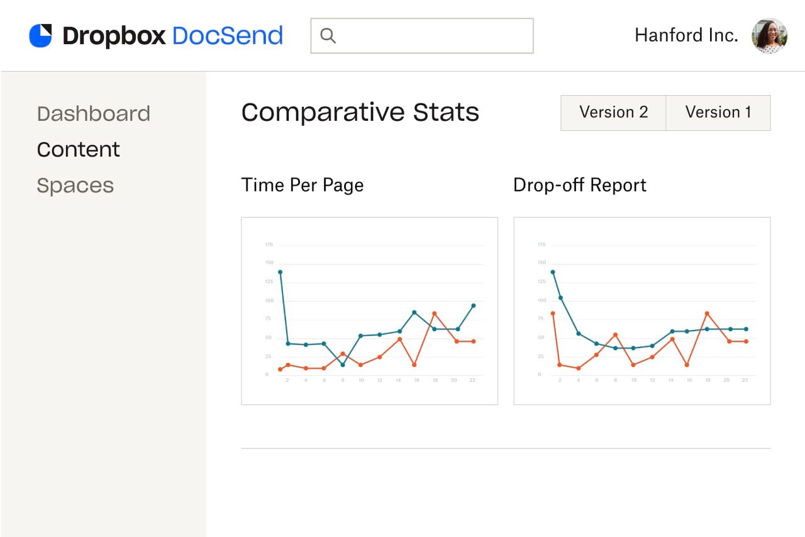Click the first blue data point in Drop-off Report

coord(552,272)
